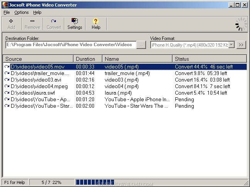The width and height of the screenshot is (250, 187).
Task: Select the D:\videos\video04.mpeg row
Action: [125, 86]
